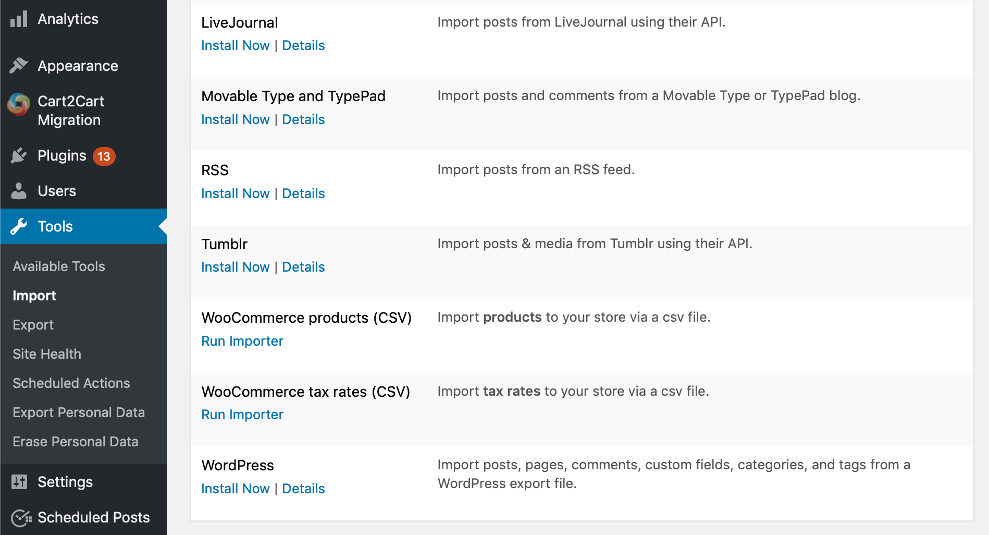Click the Scheduled Posts clock icon
The height and width of the screenshot is (535, 989).
[x=21, y=517]
